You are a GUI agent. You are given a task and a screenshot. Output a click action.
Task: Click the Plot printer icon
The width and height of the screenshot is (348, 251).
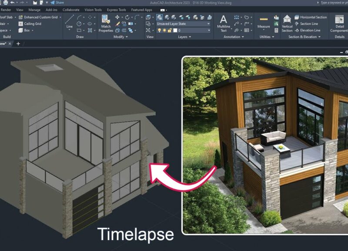(6, 3)
